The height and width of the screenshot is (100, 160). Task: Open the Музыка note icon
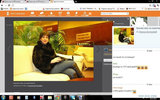(85, 13)
